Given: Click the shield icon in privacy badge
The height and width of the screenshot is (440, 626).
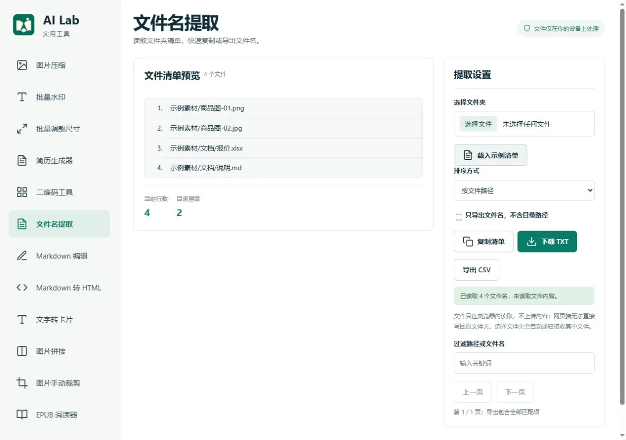Looking at the screenshot, I should pos(527,29).
